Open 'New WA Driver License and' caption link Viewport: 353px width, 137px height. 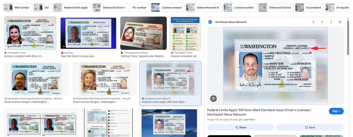[x=78, y=56]
